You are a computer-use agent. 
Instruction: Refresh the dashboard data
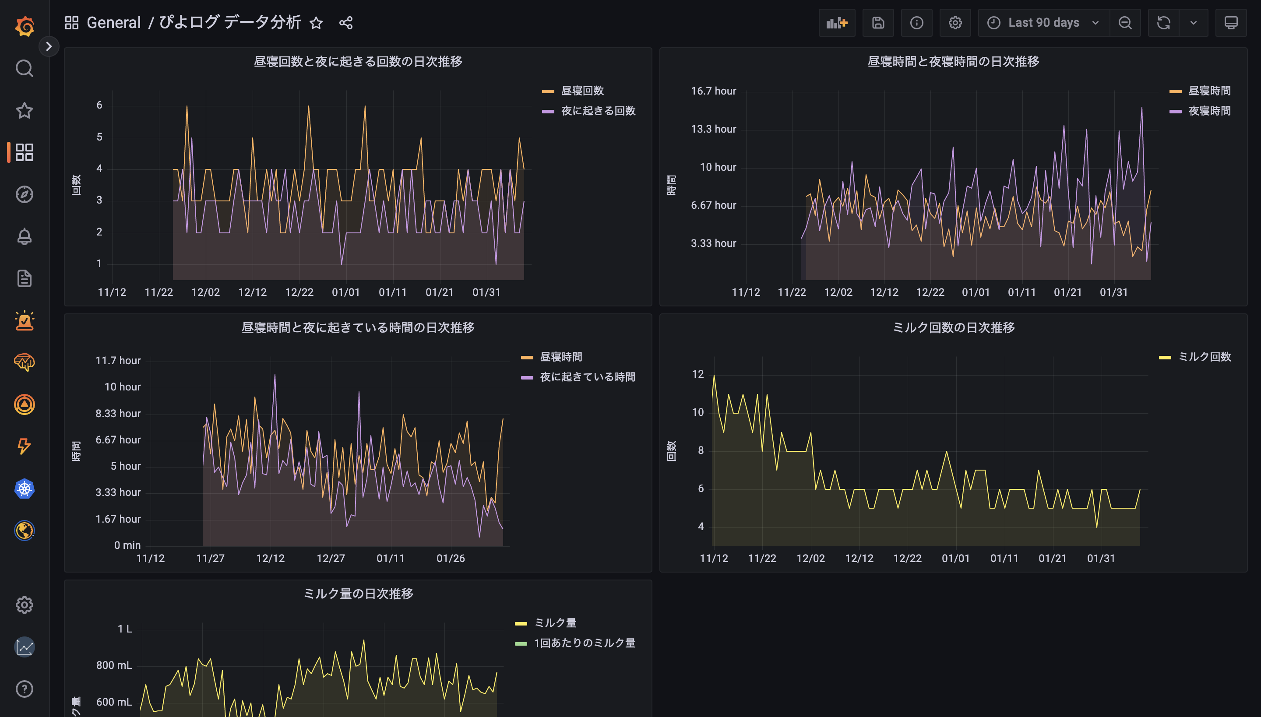pyautogui.click(x=1163, y=23)
